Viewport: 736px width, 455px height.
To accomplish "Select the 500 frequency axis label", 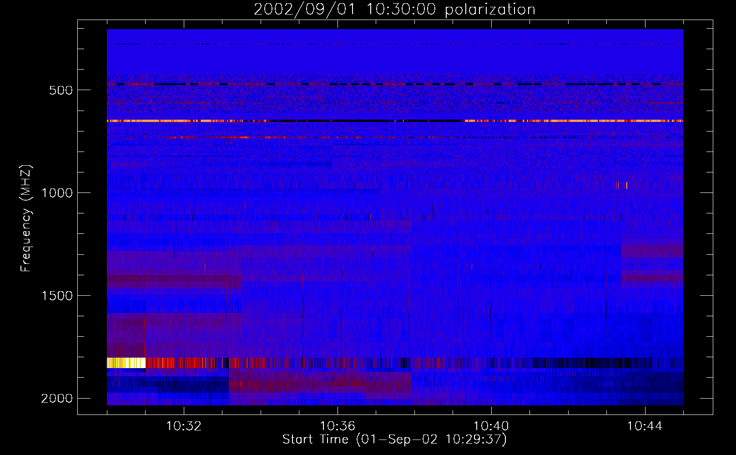I will (61, 90).
